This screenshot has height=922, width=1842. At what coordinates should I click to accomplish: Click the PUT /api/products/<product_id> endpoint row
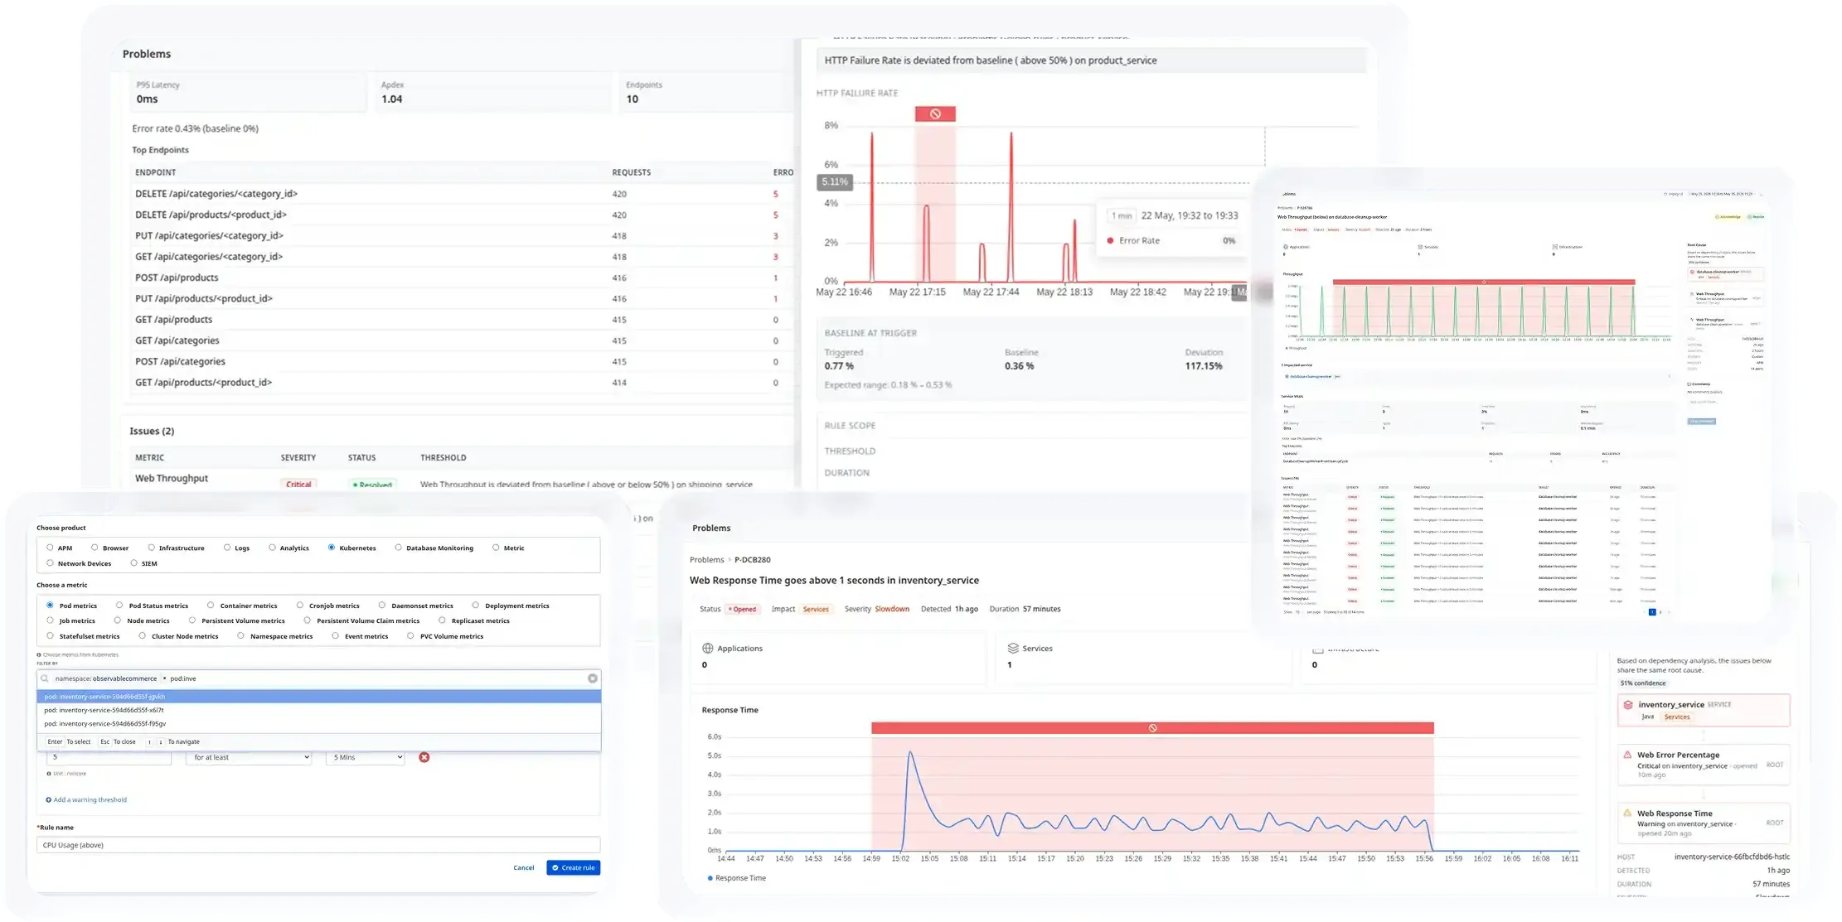[463, 299]
